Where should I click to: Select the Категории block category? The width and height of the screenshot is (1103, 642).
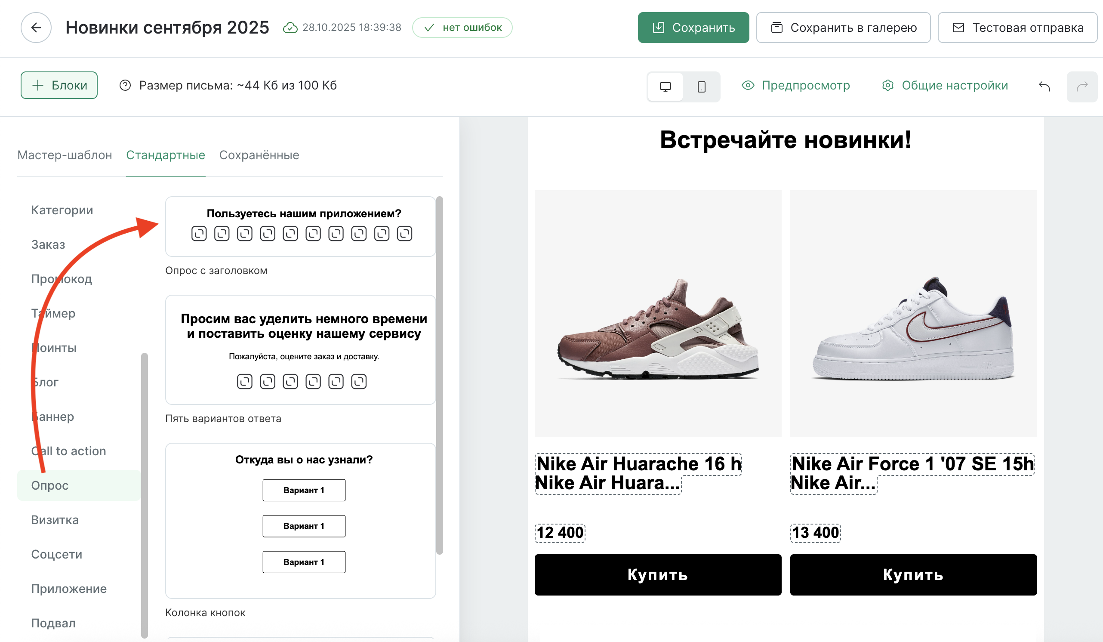pos(62,210)
